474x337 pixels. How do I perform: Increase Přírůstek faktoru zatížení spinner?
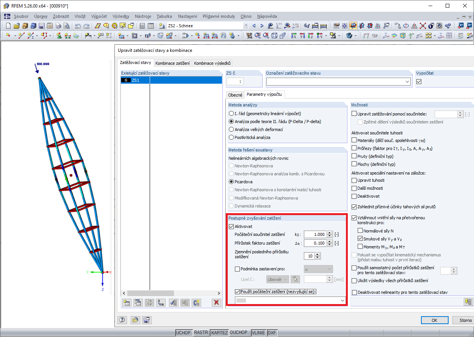point(330,242)
